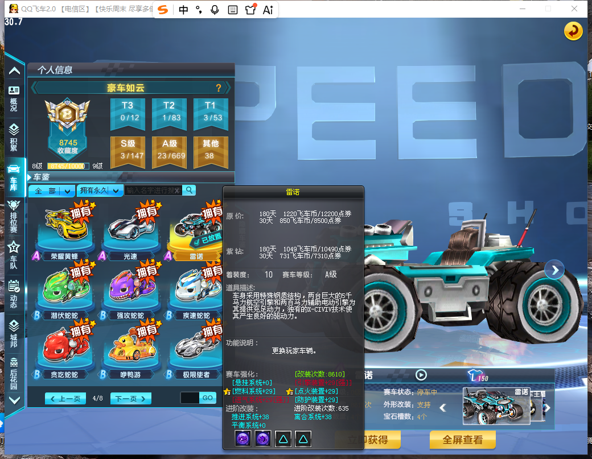Open the 拥有永久 ownership dropdown

pyautogui.click(x=100, y=191)
